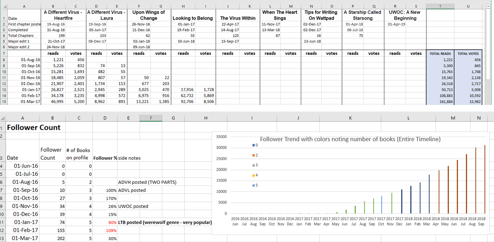The width and height of the screenshot is (494, 242).
Task: Click the light-blue legend entry for 5 books
Action: [x=255, y=185]
